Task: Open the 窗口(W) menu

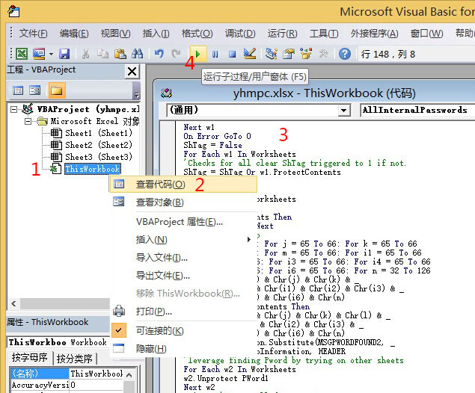Action: point(427,34)
